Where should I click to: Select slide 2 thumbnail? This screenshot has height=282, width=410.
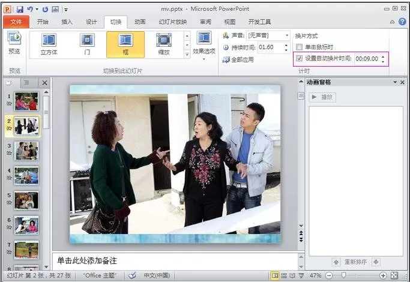coord(26,126)
